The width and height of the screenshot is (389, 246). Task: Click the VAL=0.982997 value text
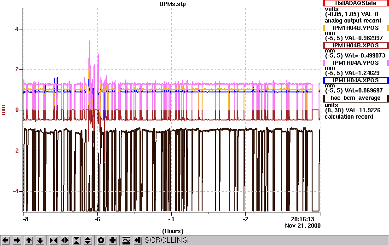[x=364, y=38]
